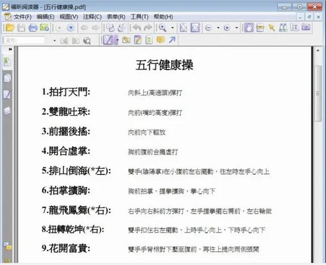Image resolution: width=326 pixels, height=265 pixels.
Task: Click the Zoom Out minus button
Action: point(208,28)
